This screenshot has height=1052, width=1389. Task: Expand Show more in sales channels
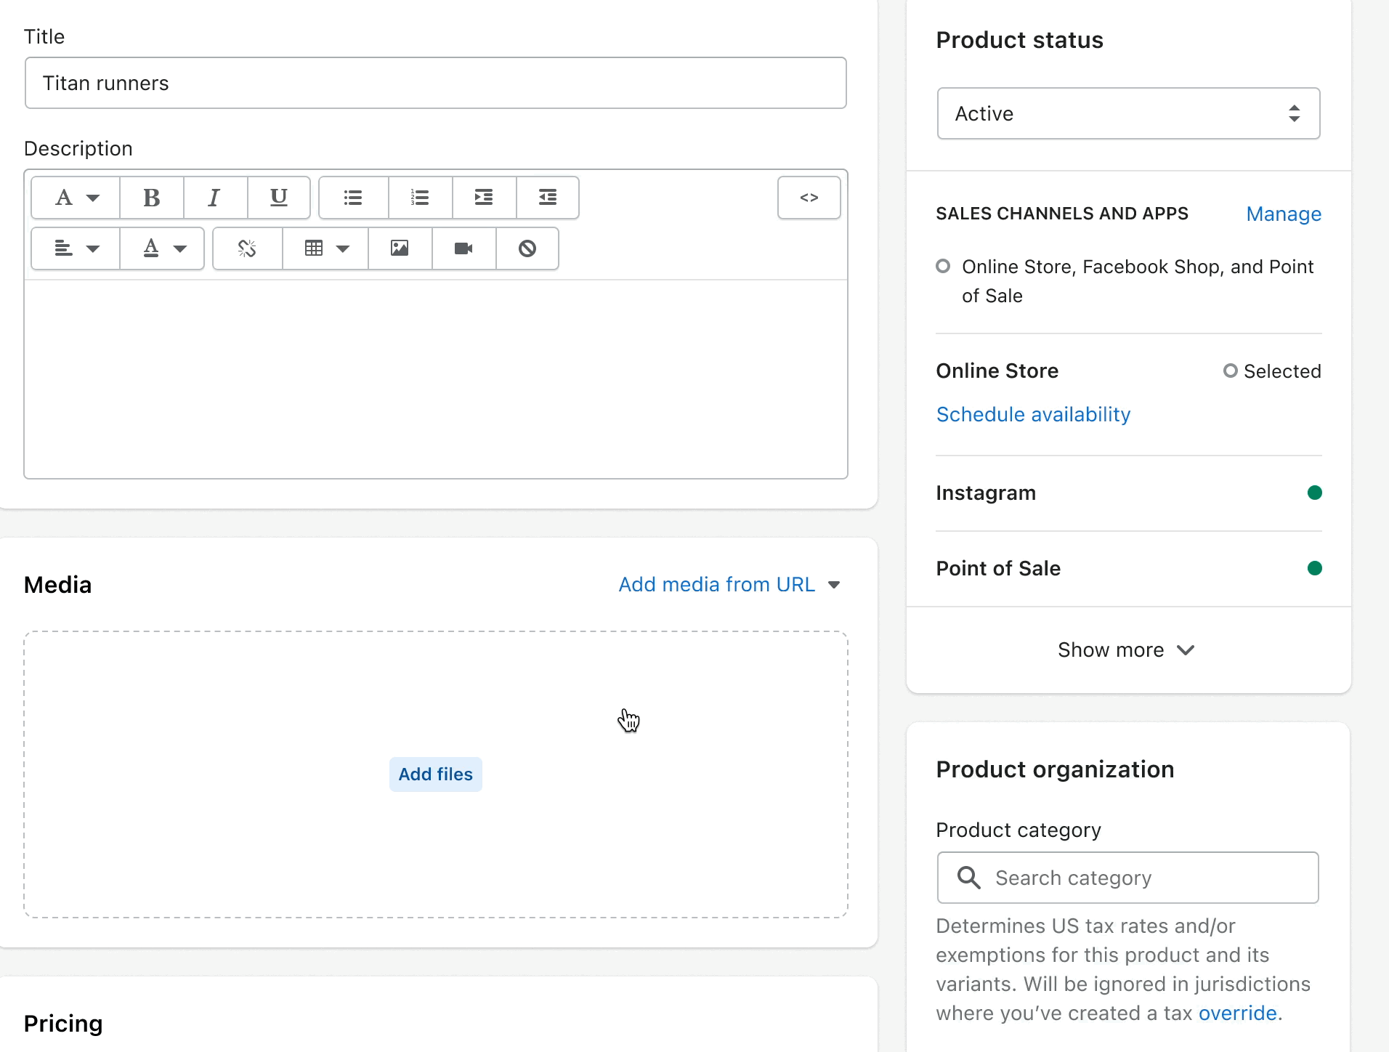(1126, 650)
